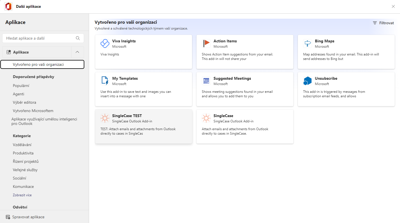Click the Viva Insights app icon
The width and height of the screenshot is (400, 223).
point(105,43)
